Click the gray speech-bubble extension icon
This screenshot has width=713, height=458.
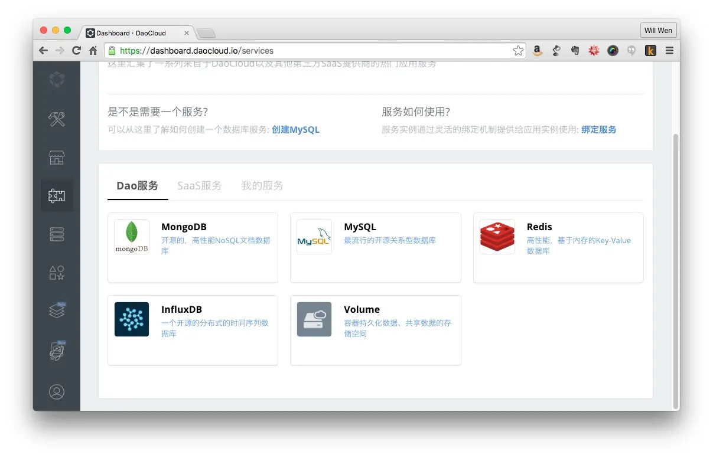coord(631,51)
